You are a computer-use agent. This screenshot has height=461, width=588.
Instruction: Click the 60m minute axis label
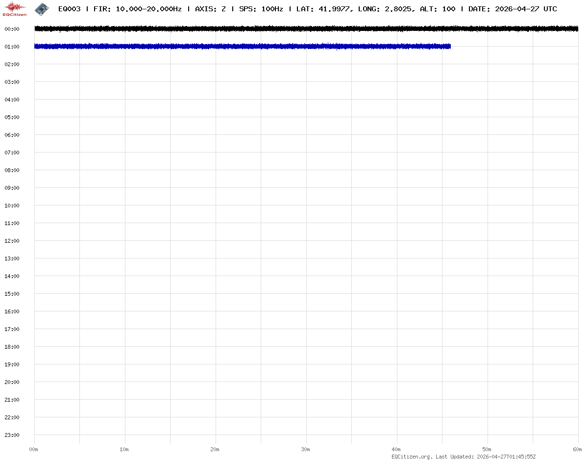click(x=578, y=449)
